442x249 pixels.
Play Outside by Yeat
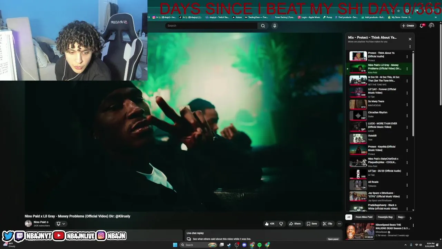click(358, 138)
